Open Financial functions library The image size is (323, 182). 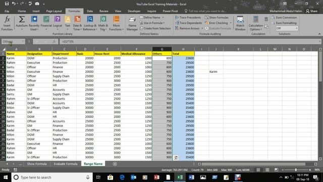46,24
